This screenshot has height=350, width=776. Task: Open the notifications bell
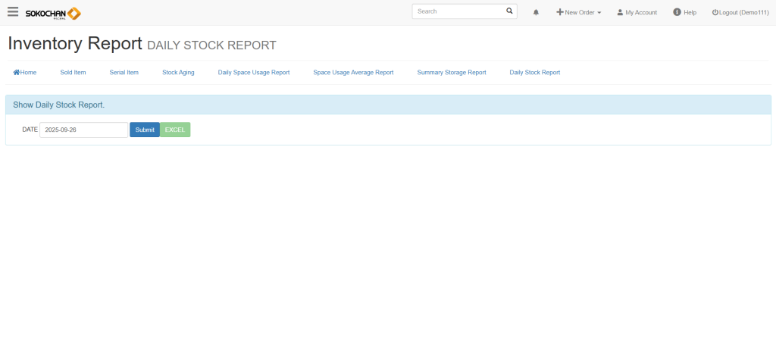(537, 13)
